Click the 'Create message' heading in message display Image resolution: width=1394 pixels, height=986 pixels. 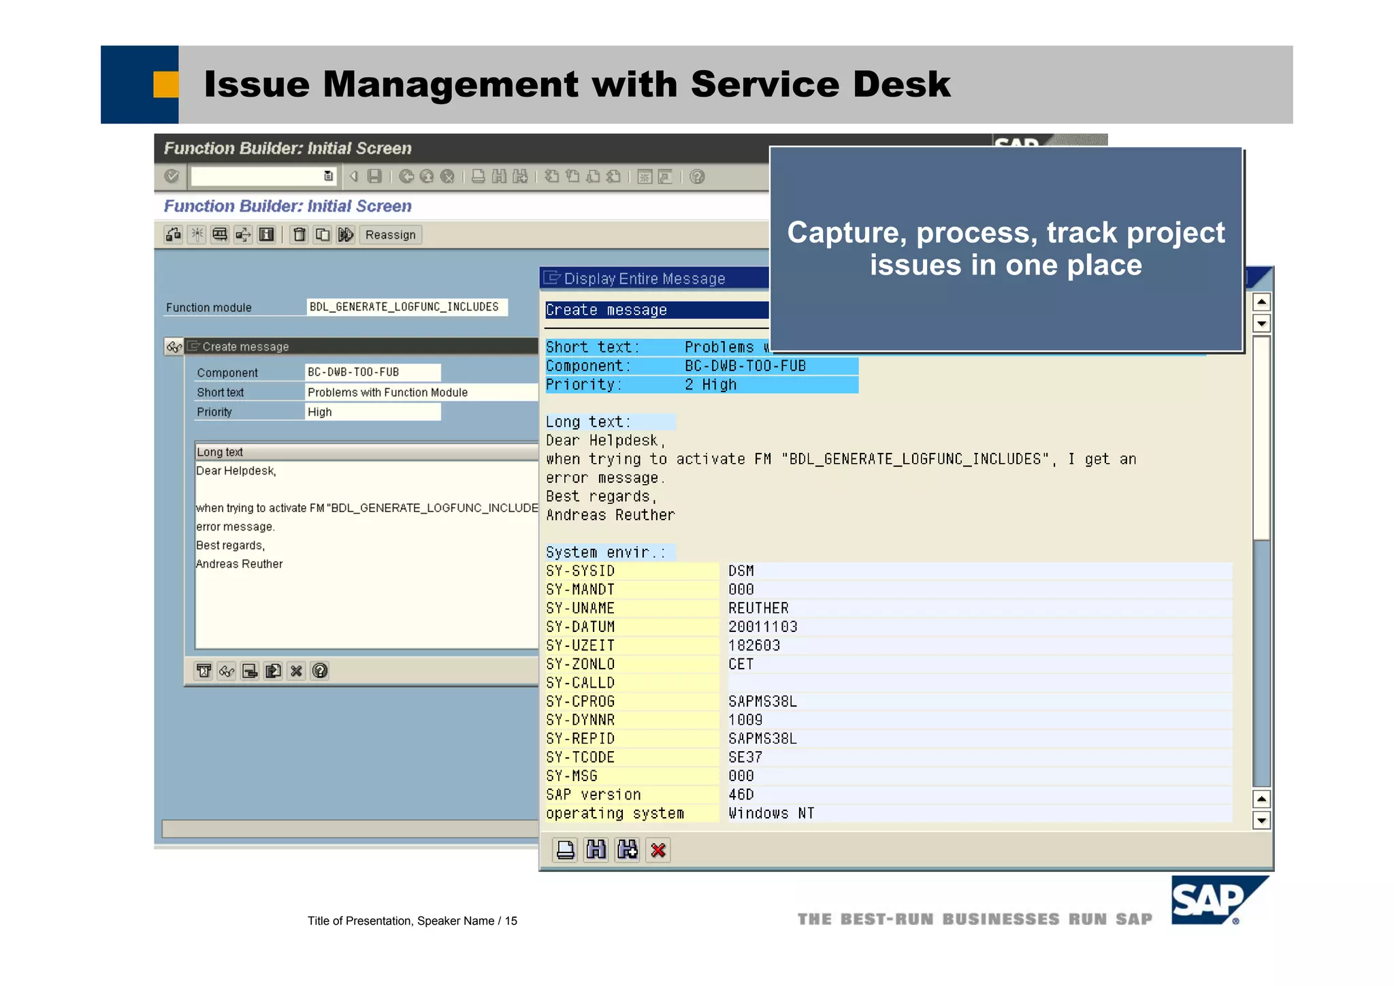pyautogui.click(x=606, y=311)
